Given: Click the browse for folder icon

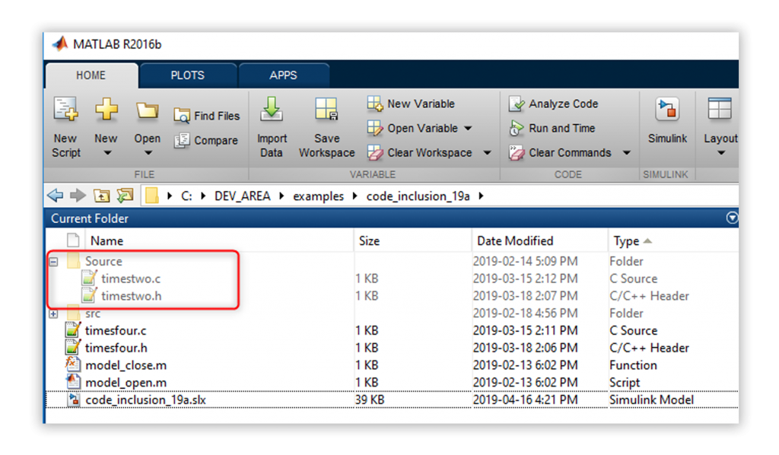Looking at the screenshot, I should pyautogui.click(x=126, y=196).
